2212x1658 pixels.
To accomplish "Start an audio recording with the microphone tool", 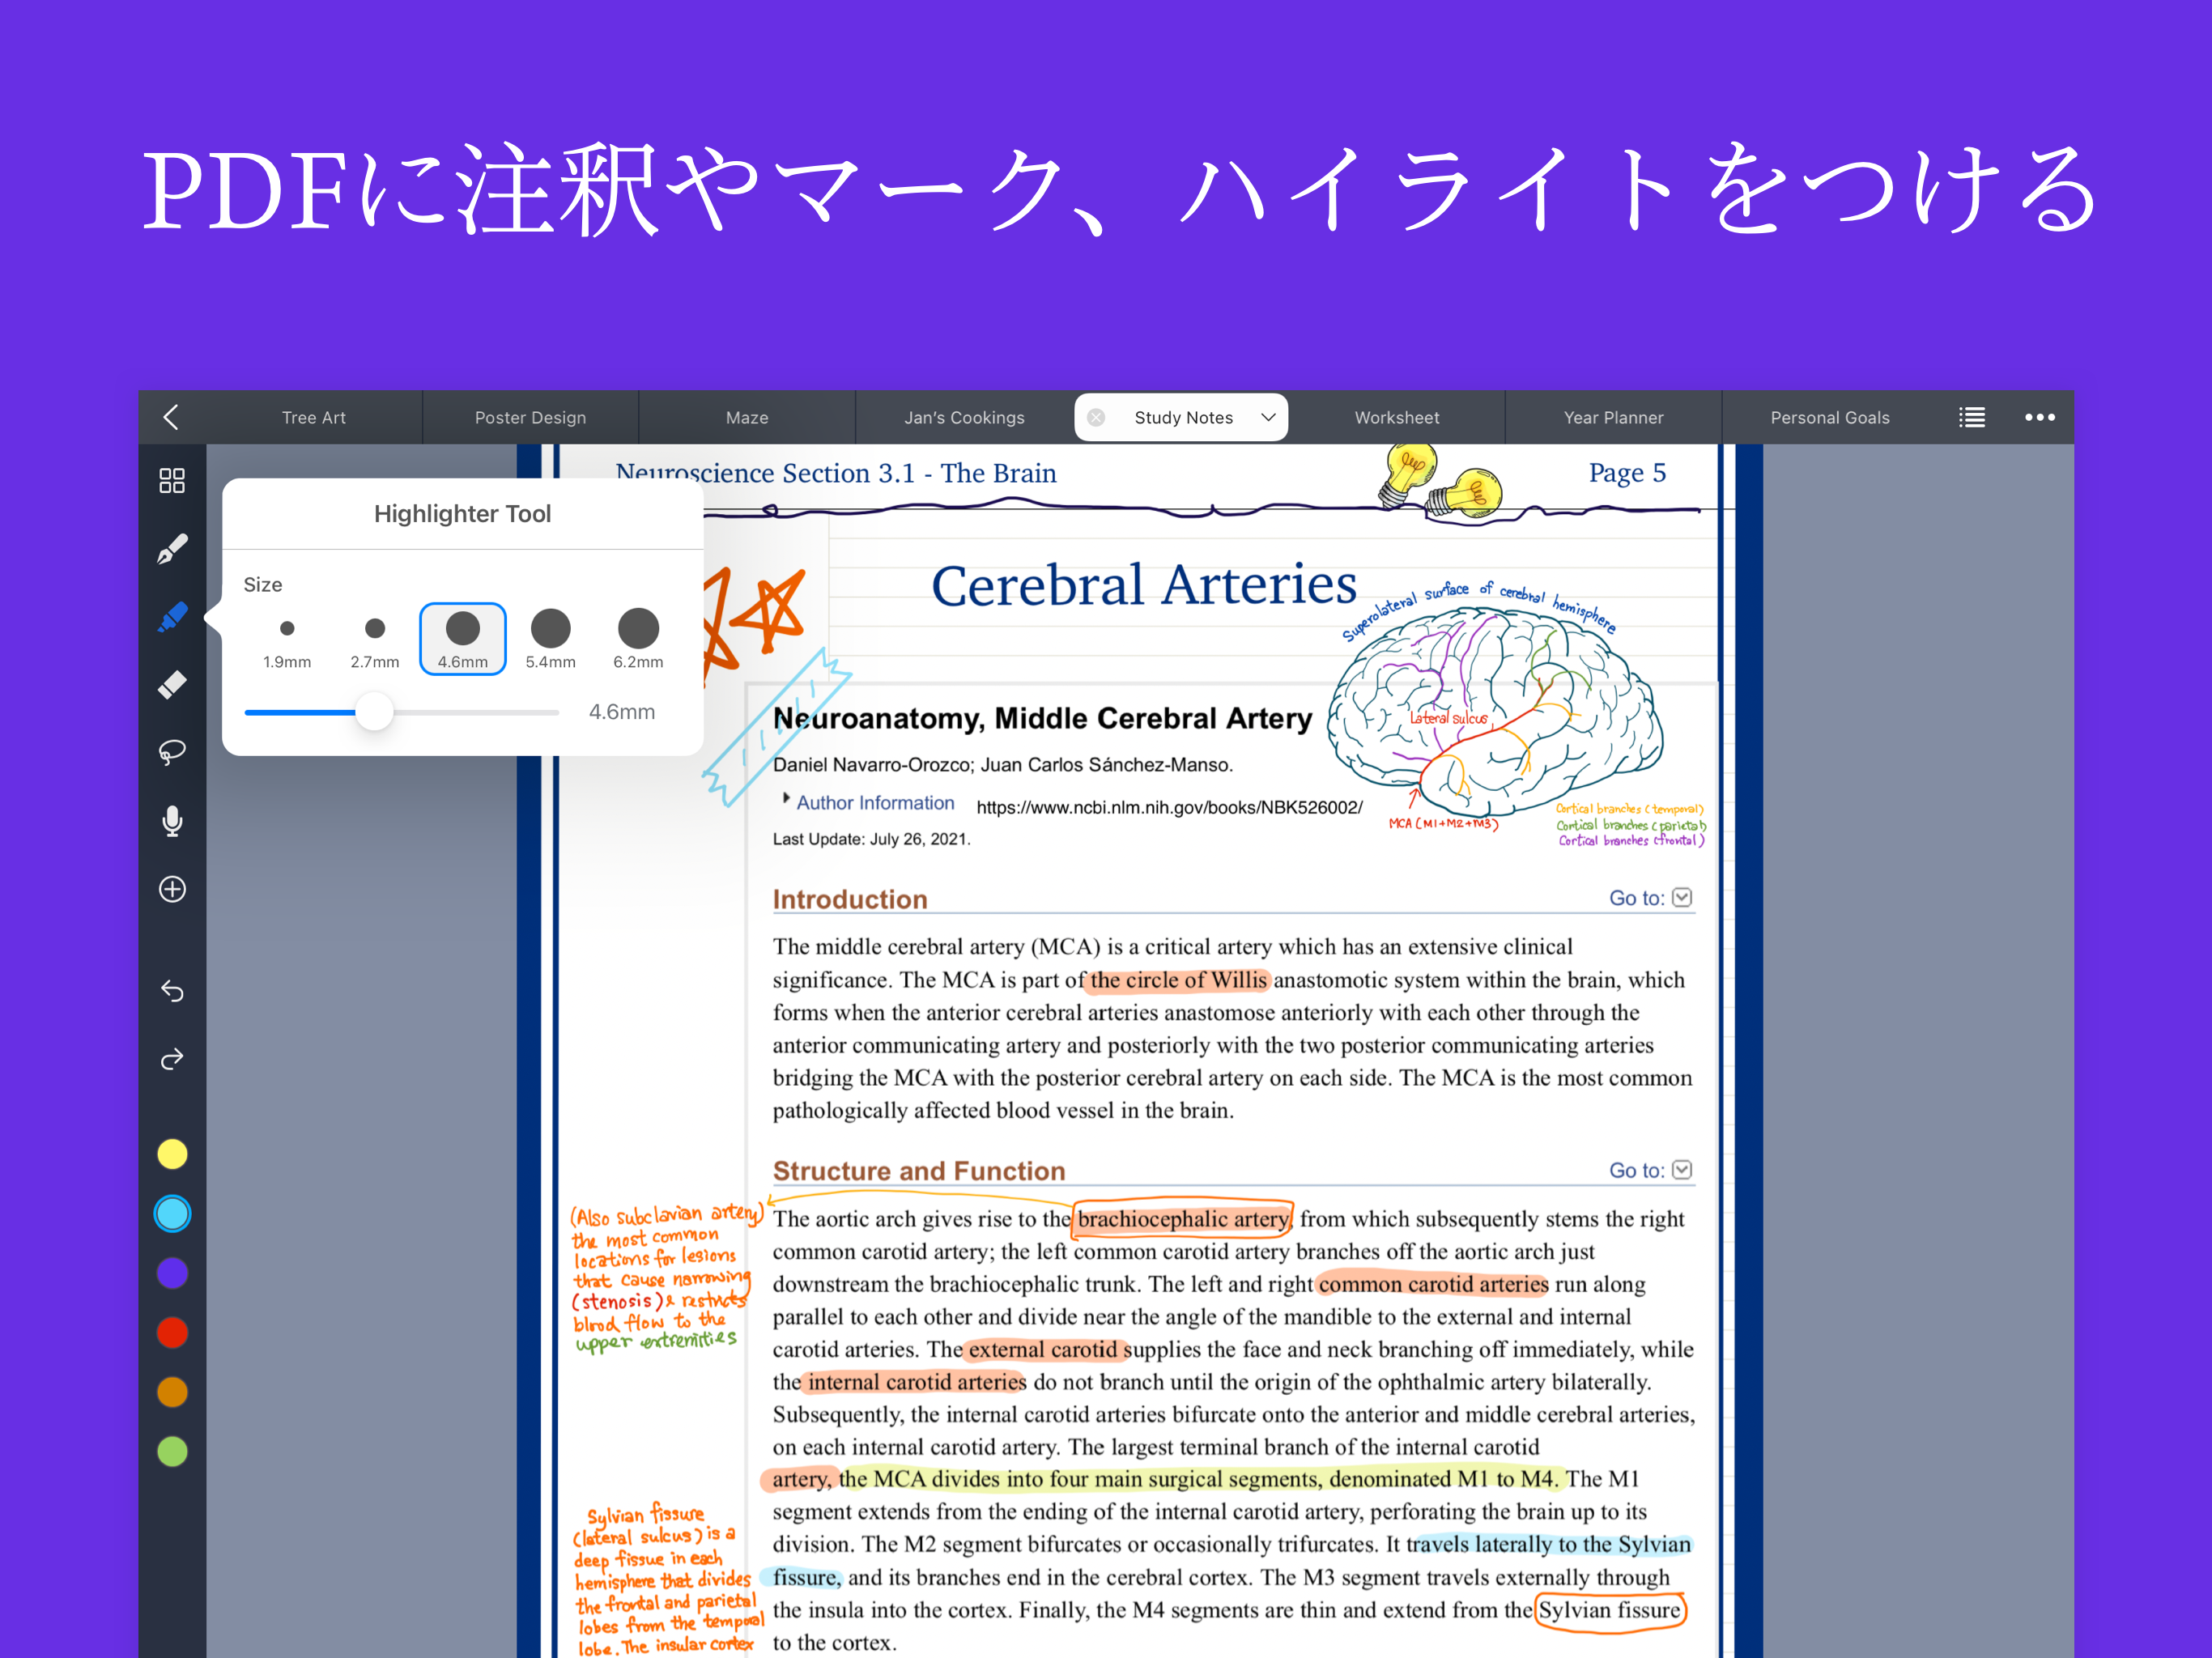I will (x=172, y=820).
